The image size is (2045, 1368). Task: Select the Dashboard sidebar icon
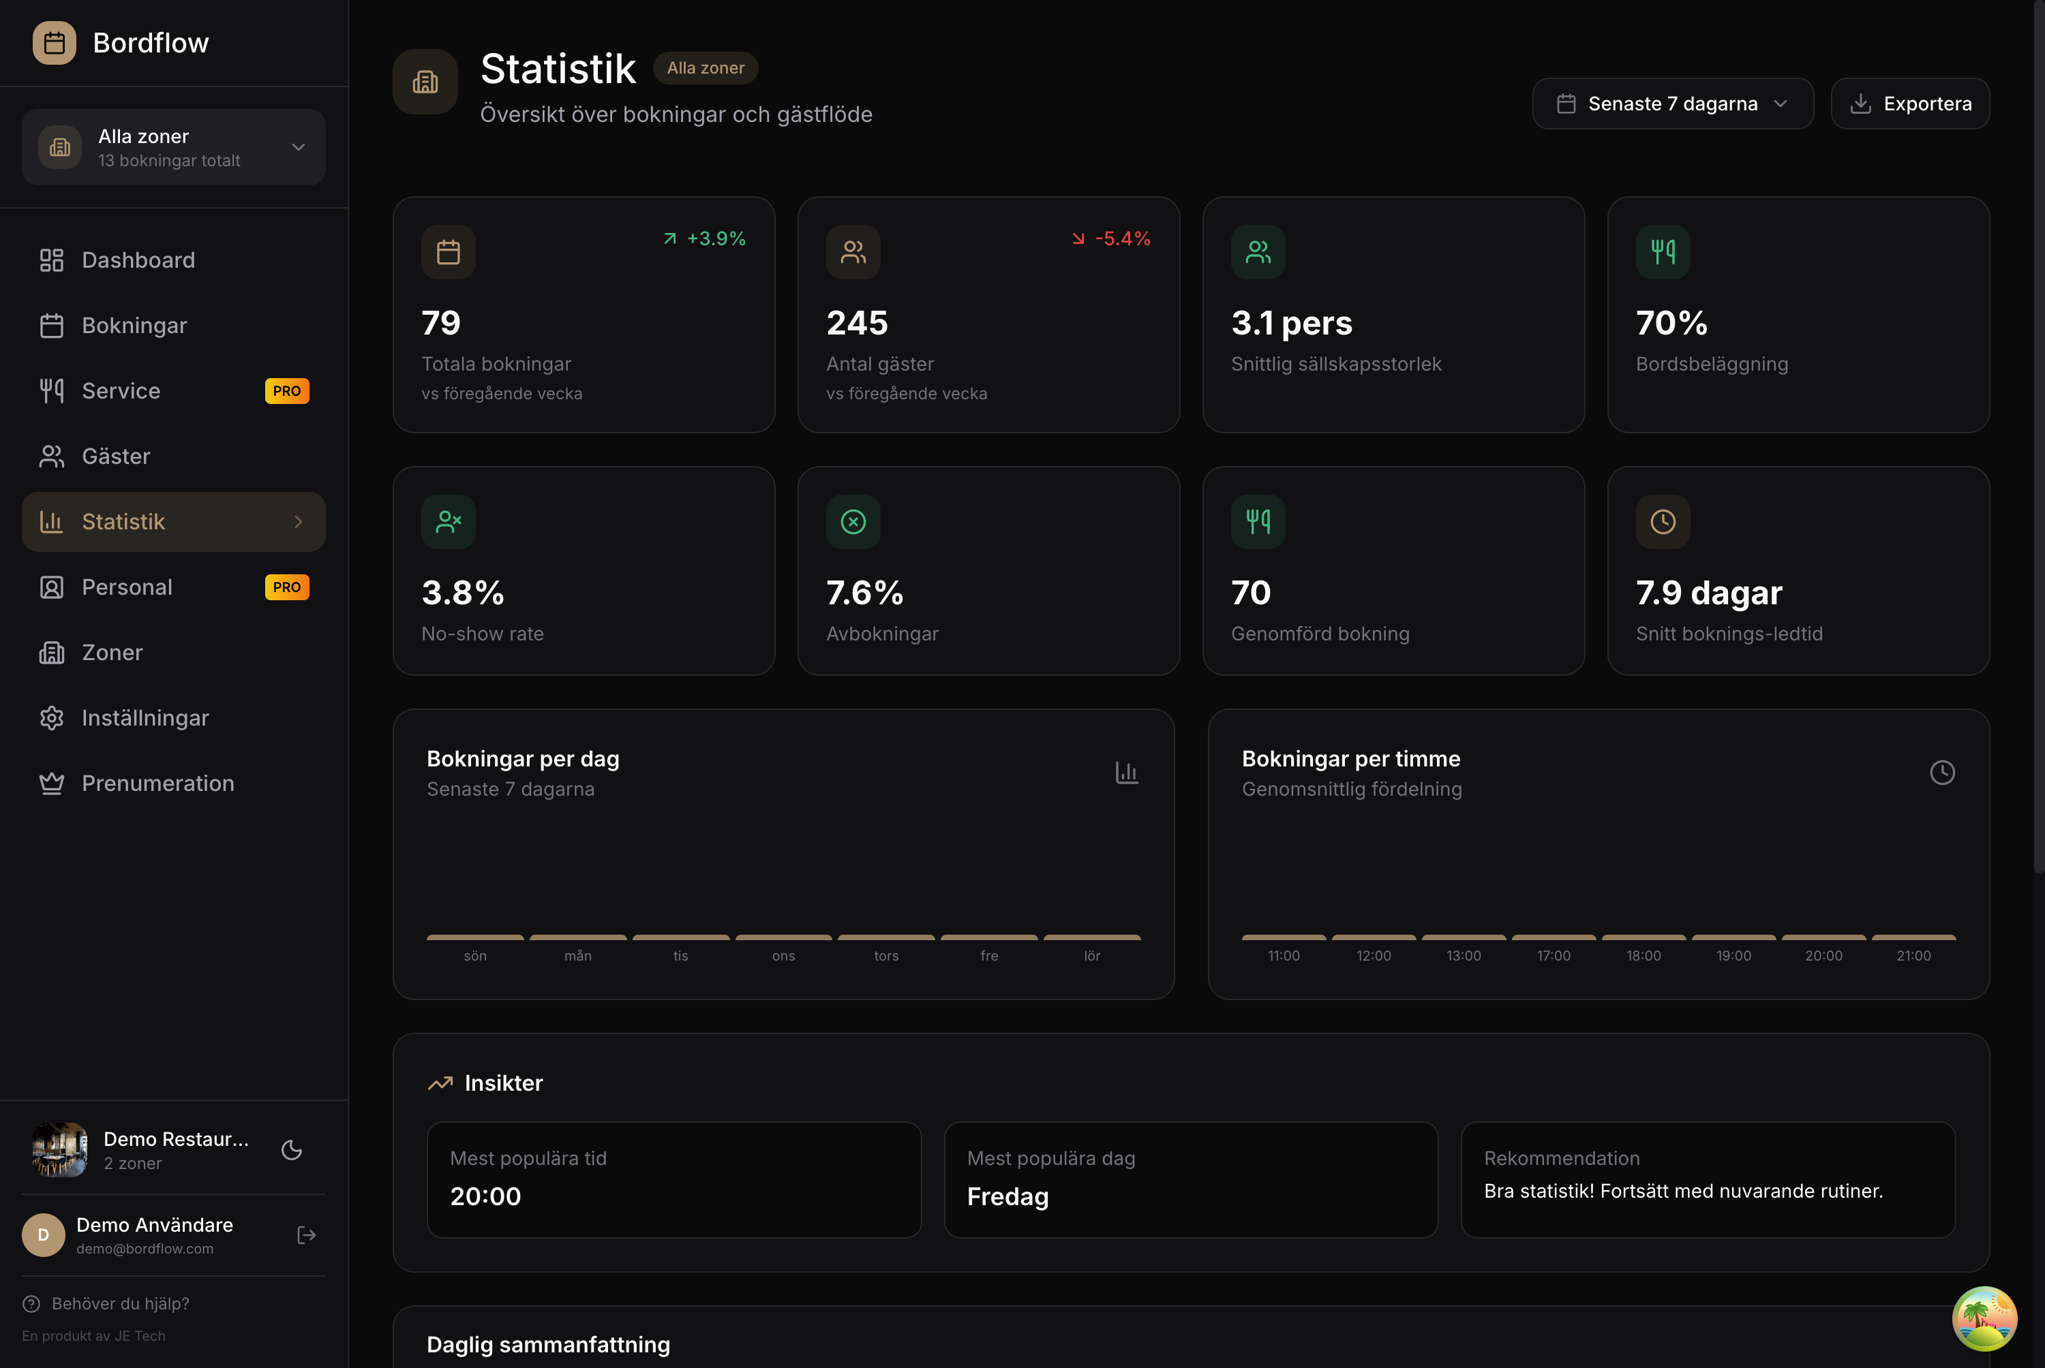click(x=52, y=259)
